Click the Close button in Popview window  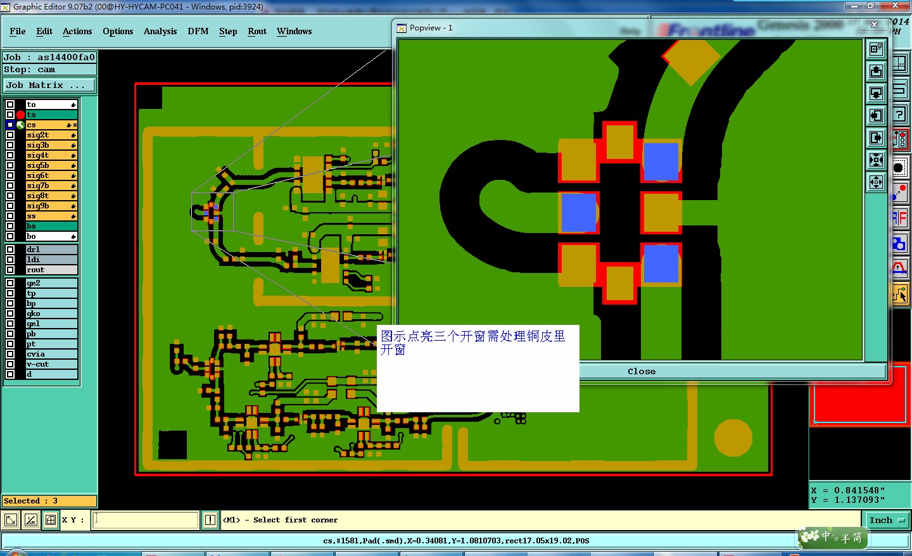click(642, 372)
